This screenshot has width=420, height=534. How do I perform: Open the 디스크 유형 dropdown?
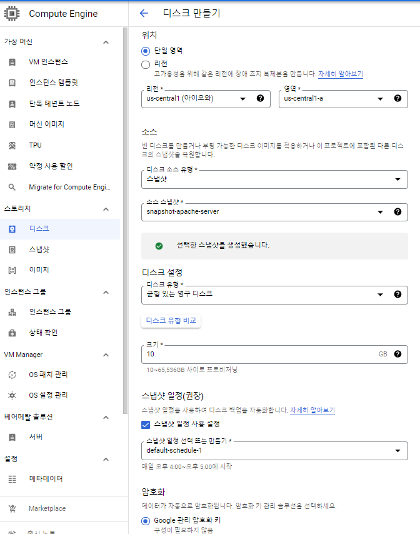pos(274,295)
